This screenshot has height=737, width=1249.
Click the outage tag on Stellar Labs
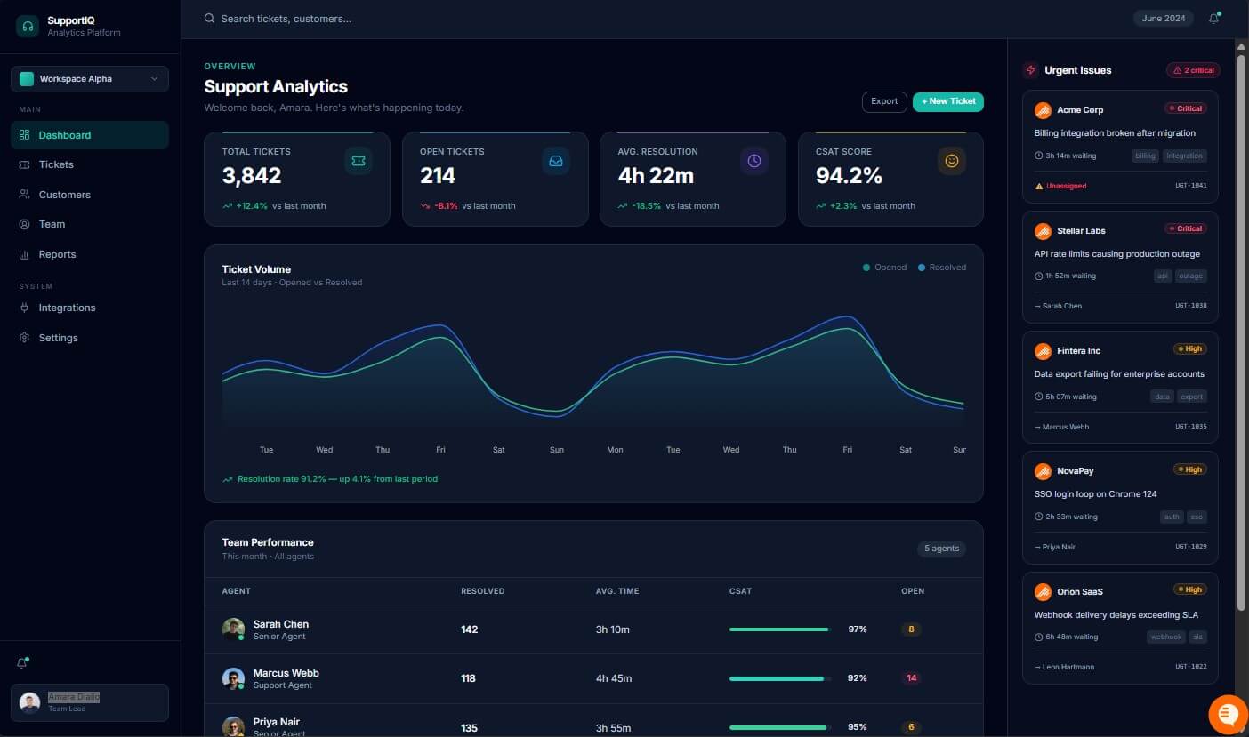pyautogui.click(x=1191, y=276)
